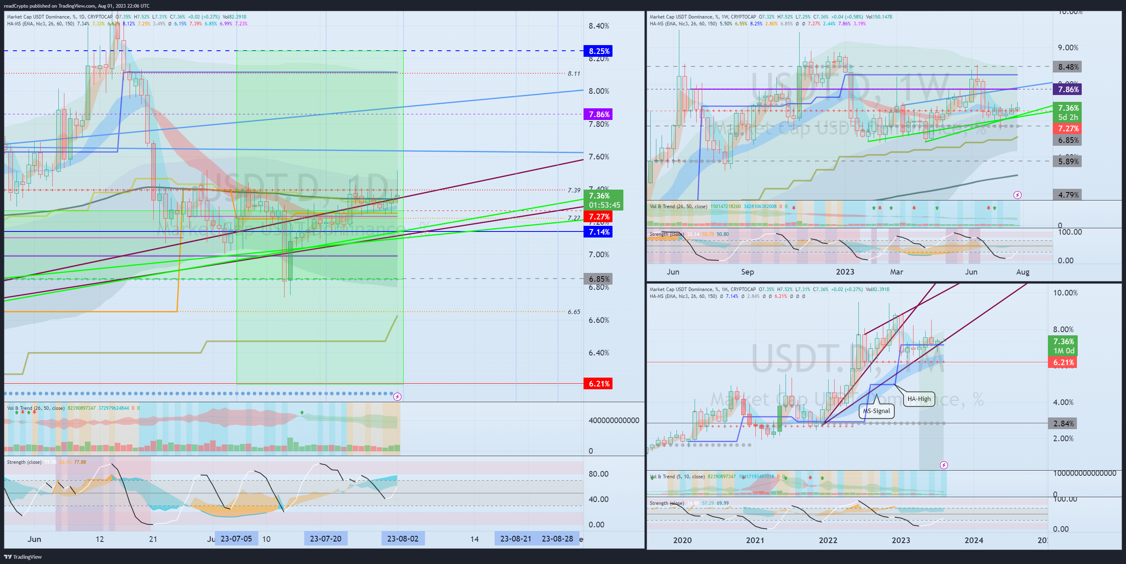Select the 23-08-21 date marker on the time axis
The width and height of the screenshot is (1126, 564).
516,539
